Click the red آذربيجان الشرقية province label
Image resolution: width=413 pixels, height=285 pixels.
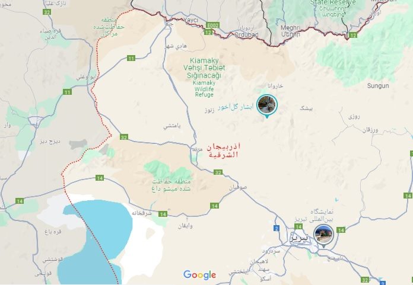(x=223, y=150)
